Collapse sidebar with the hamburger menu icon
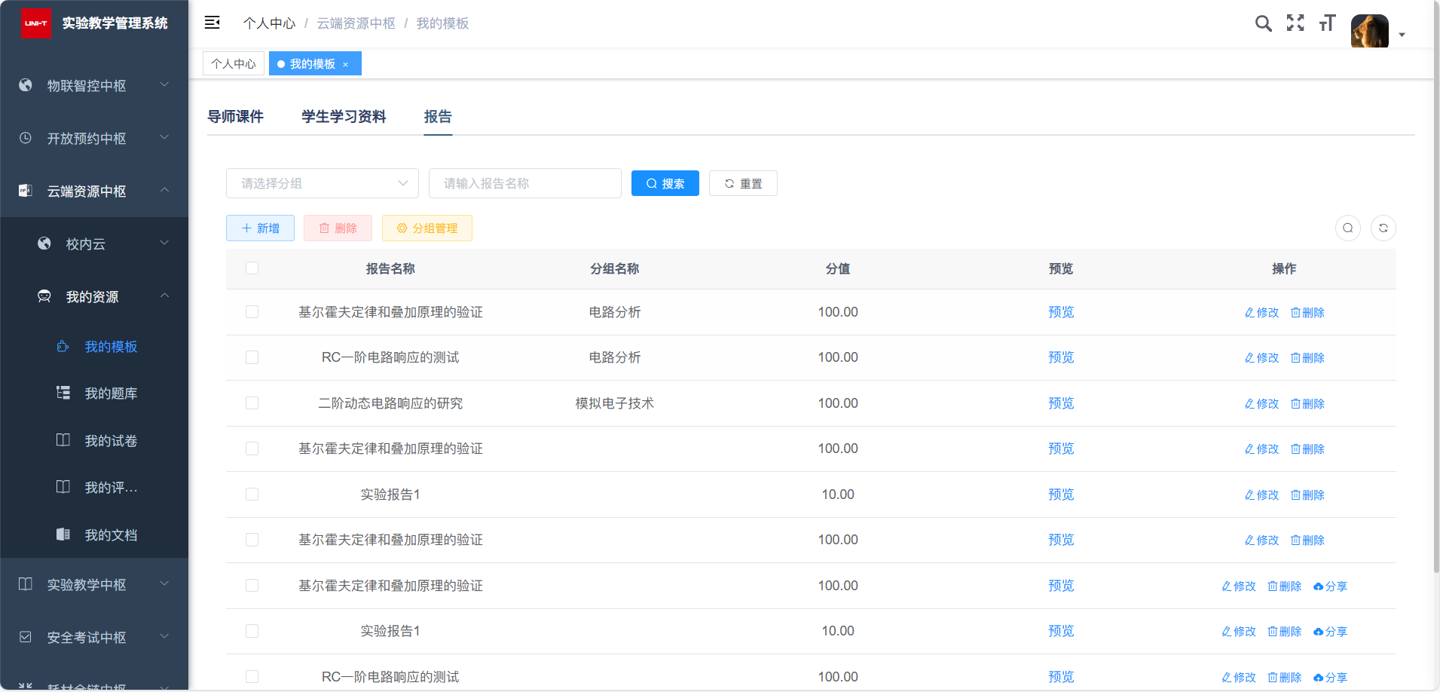This screenshot has height=692, width=1440. pos(212,23)
